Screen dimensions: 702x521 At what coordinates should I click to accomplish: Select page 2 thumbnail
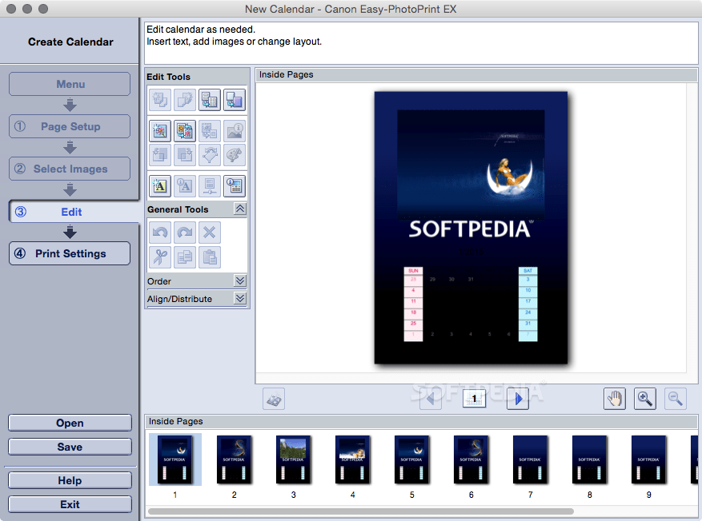tap(235, 459)
